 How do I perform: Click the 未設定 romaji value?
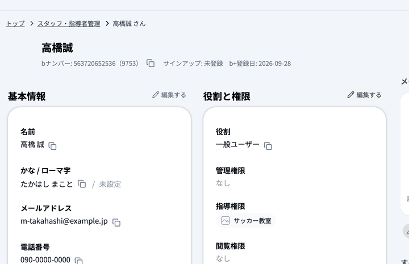point(110,185)
